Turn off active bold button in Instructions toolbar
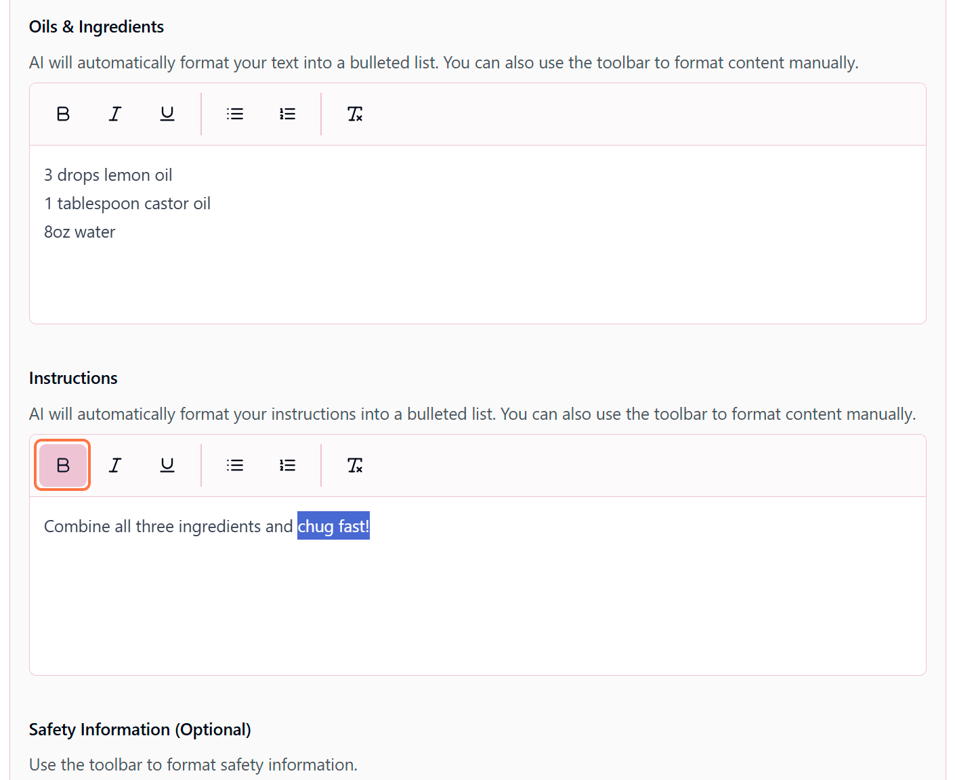The image size is (955, 780). tap(63, 465)
